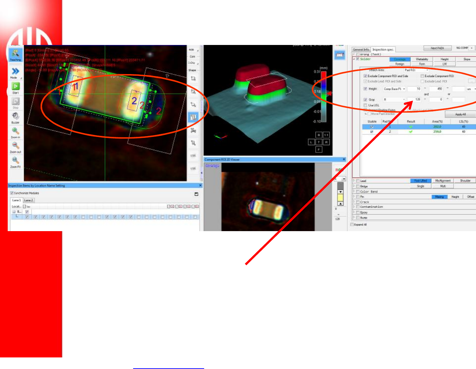Click the Zoom Fit magnifier

click(15, 160)
